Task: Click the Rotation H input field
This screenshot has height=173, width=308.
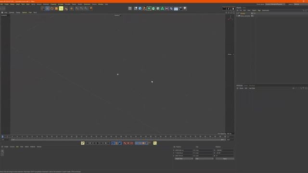Action: [x=225, y=150]
